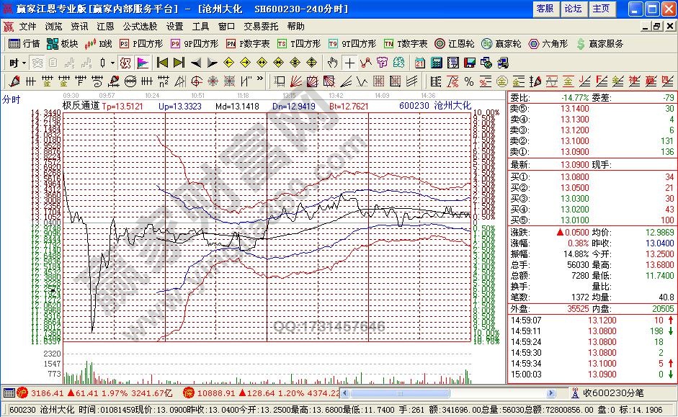The height and width of the screenshot is (417, 678).
Task: Click the calculator icon in toolbar
Action: coord(436,63)
